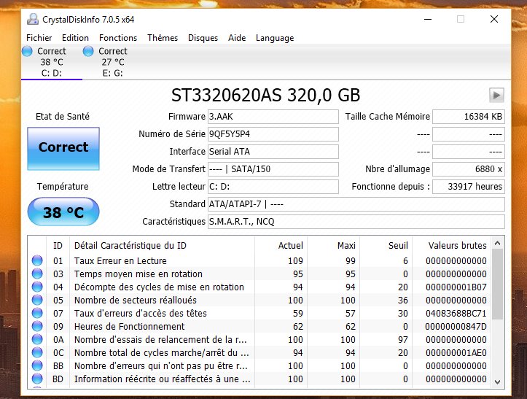Open the Thèmes menu
The height and width of the screenshot is (399, 527).
tap(163, 38)
